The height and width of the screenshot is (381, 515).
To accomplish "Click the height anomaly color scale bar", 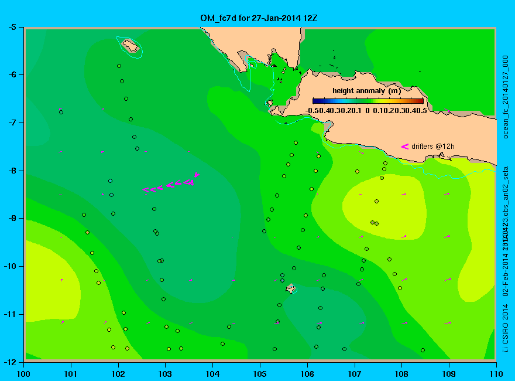I will point(368,101).
